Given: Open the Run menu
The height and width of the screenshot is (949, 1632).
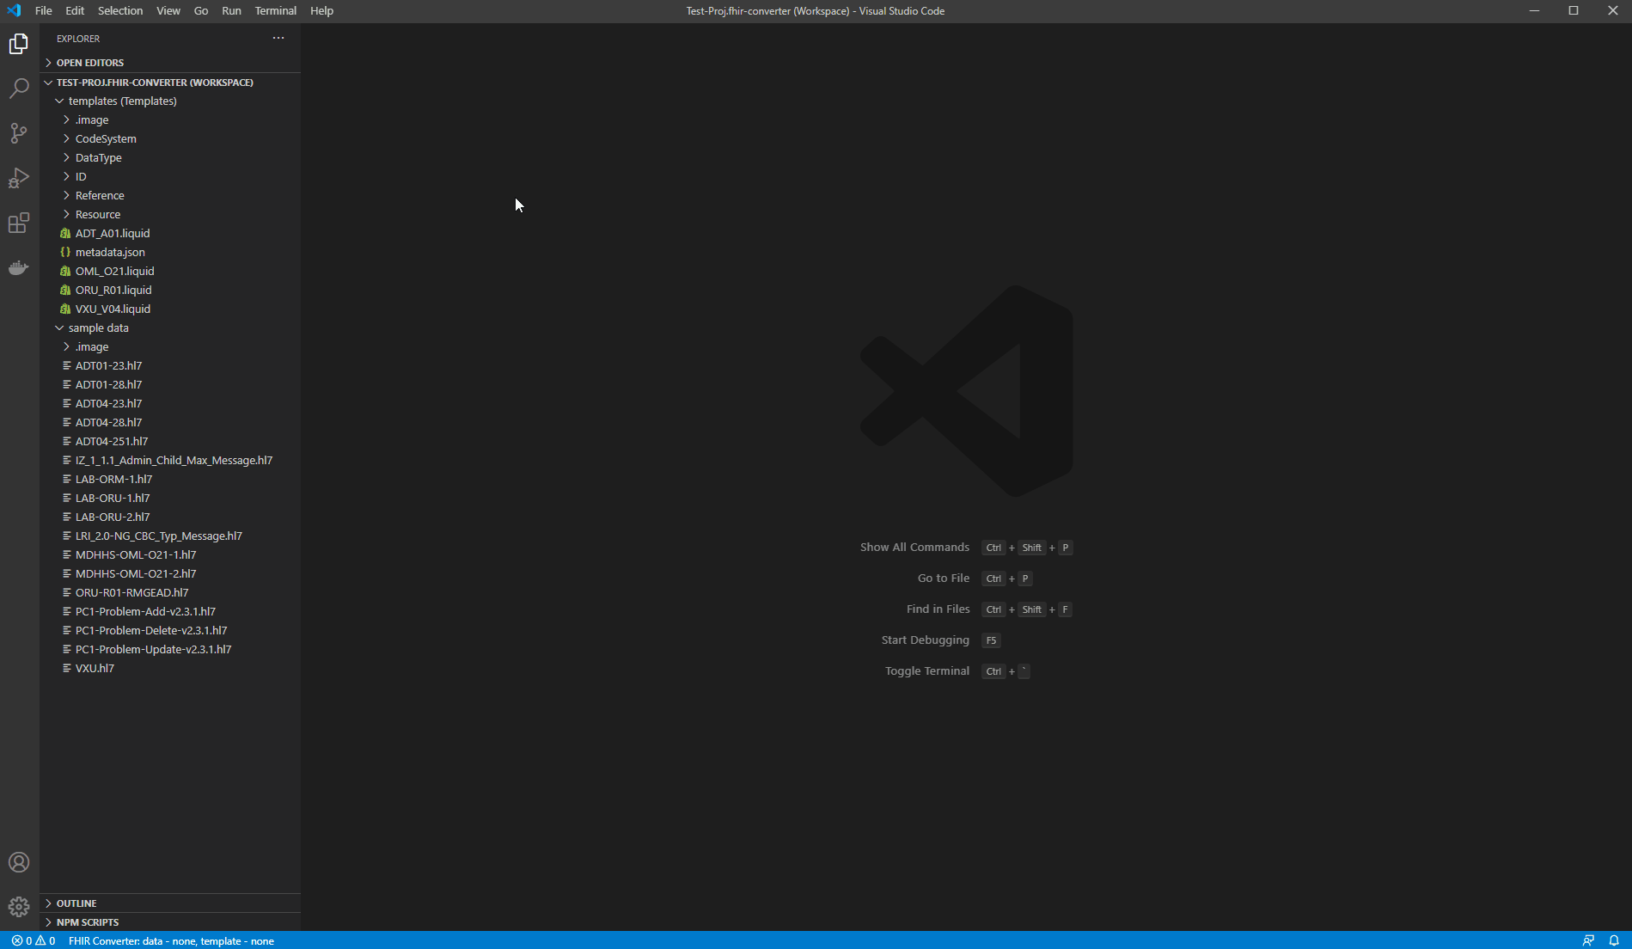Looking at the screenshot, I should pyautogui.click(x=231, y=10).
